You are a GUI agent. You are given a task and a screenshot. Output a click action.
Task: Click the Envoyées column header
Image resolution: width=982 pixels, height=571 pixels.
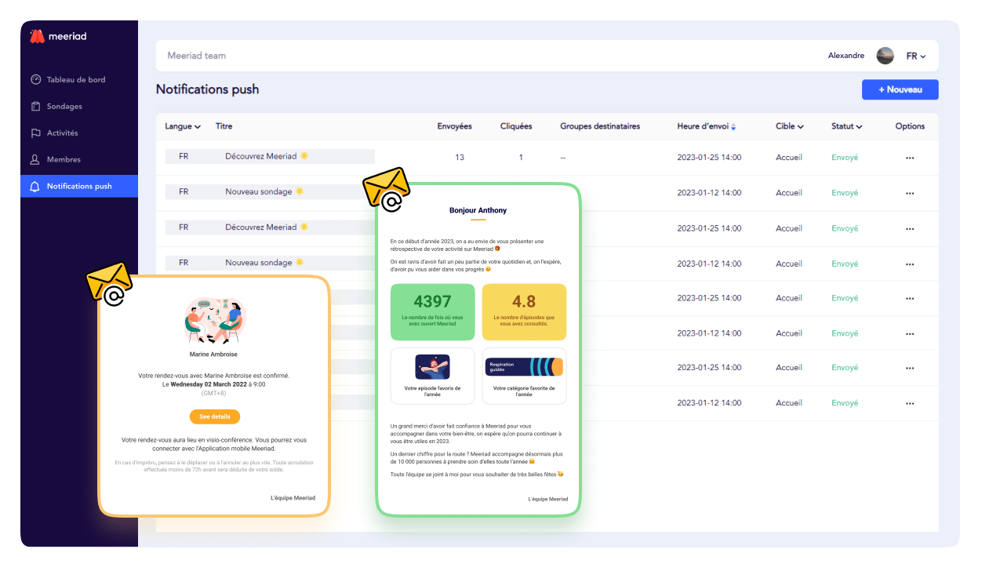click(455, 126)
